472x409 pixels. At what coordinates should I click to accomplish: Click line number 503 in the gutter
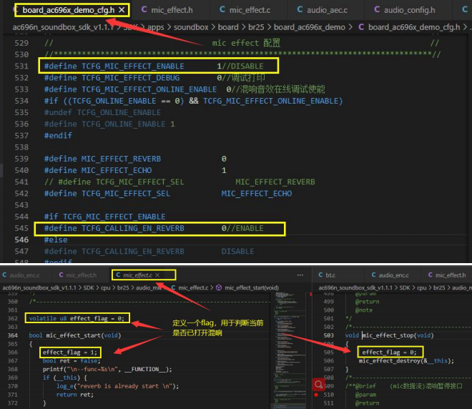pyautogui.click(x=328, y=335)
